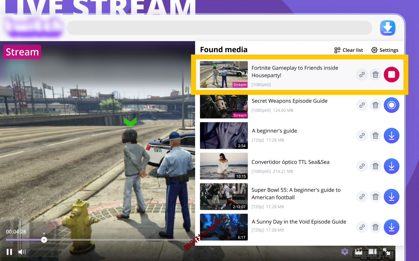The image size is (419, 261).
Task: Download A Sunny Day in the Void video
Action: tap(392, 227)
